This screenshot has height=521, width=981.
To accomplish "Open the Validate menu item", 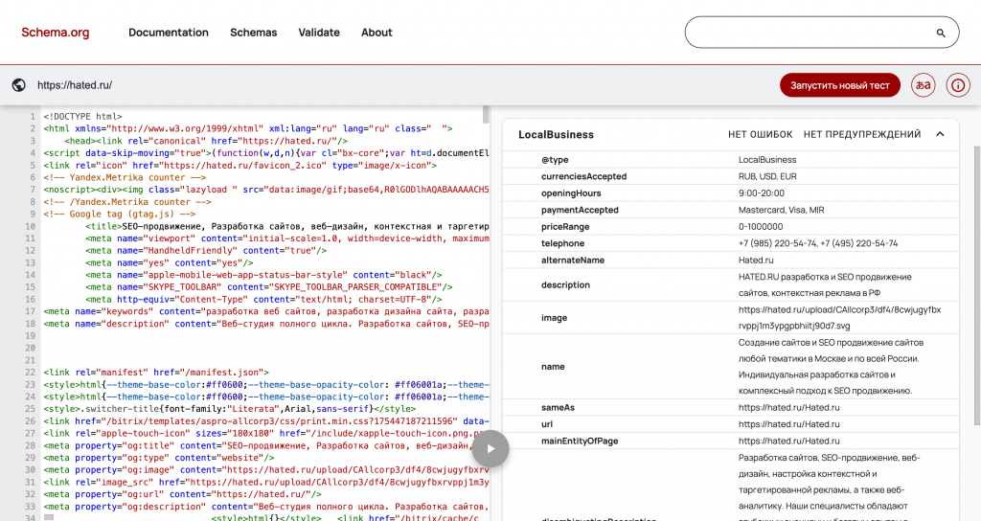I will [319, 33].
